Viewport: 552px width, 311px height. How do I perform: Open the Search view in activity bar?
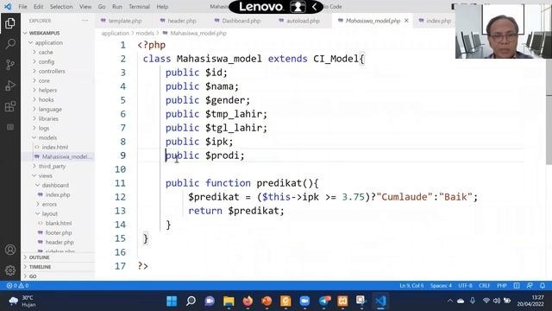pyautogui.click(x=10, y=44)
